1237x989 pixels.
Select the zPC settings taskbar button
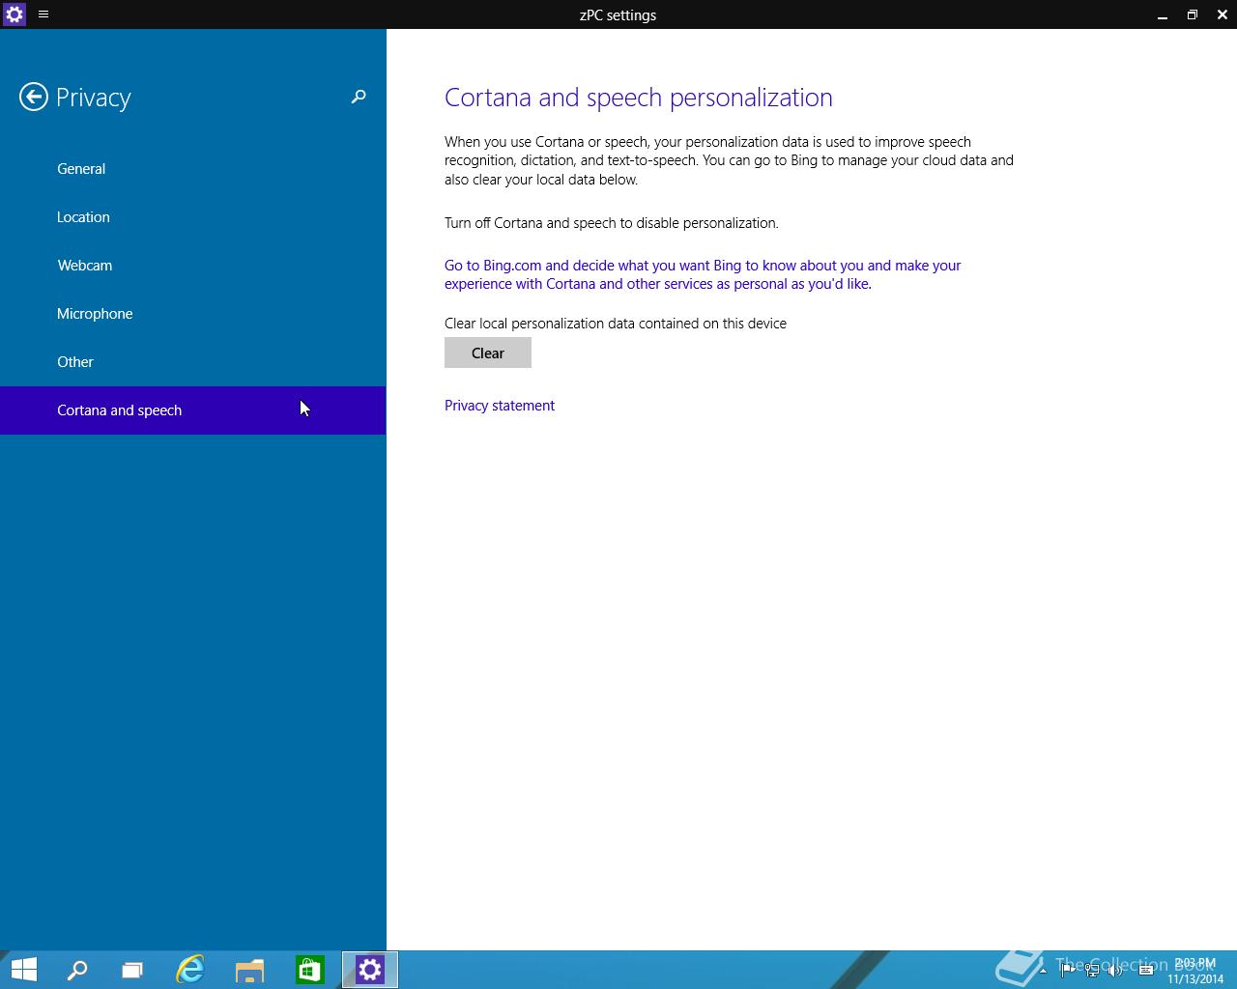(370, 970)
